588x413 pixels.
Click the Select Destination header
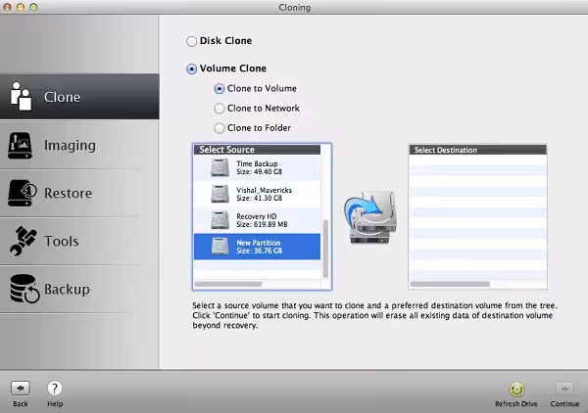click(x=478, y=150)
